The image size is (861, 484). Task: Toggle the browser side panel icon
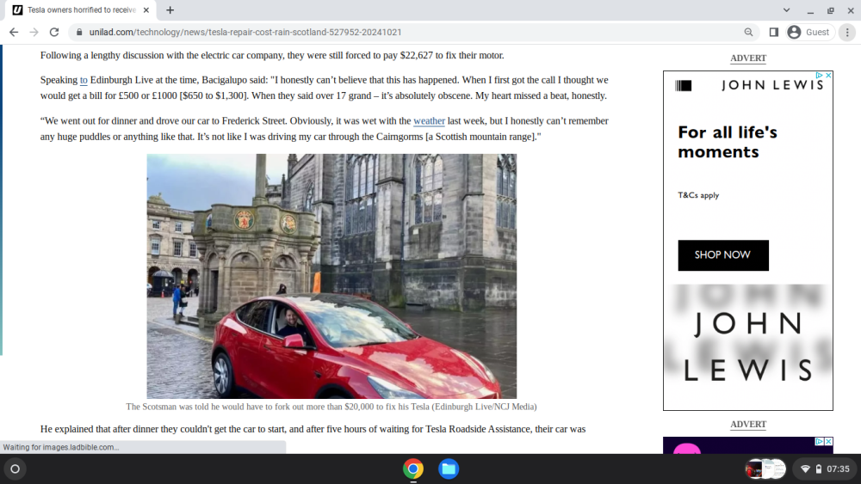coord(774,33)
